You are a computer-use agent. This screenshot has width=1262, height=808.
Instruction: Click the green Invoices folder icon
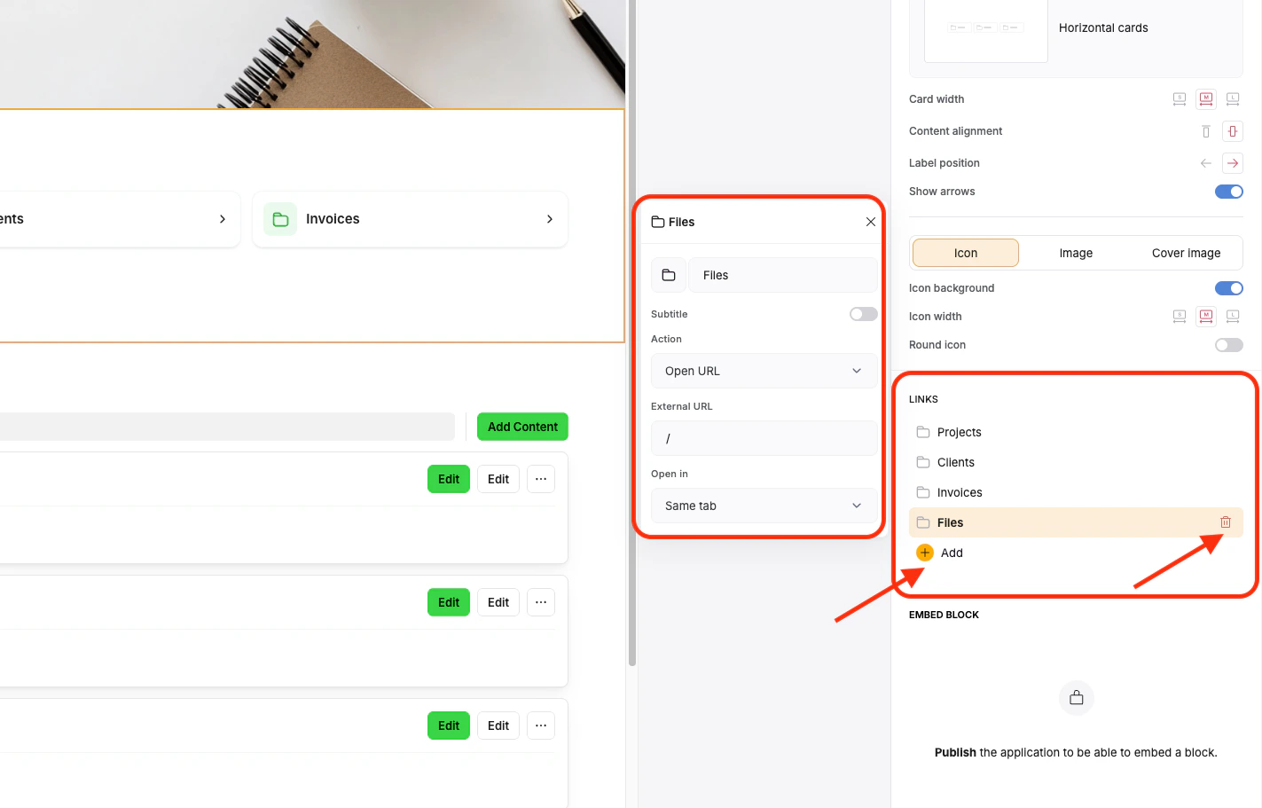click(x=280, y=219)
